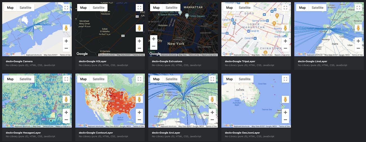366x142 pixels.
Task: Select Map view on TripsLayer map
Action: (229, 8)
